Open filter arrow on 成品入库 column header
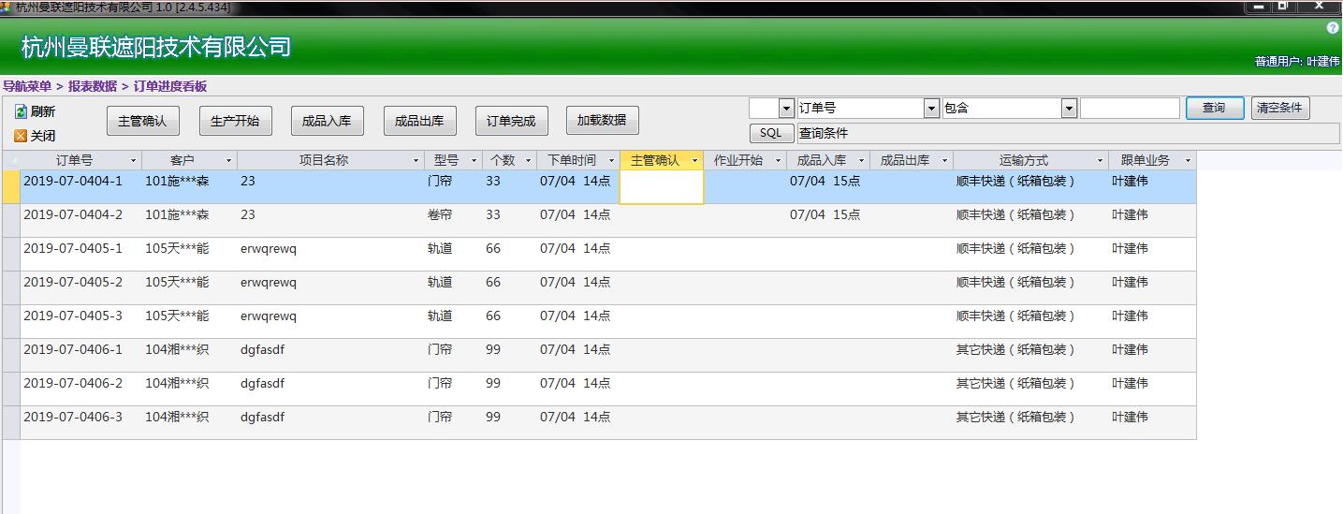The image size is (1343, 514). tap(862, 161)
